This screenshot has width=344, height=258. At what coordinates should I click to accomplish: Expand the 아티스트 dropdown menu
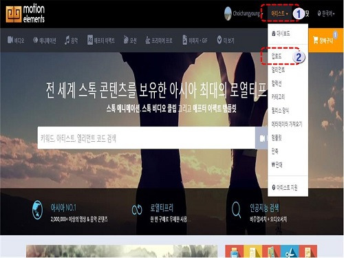(x=279, y=14)
